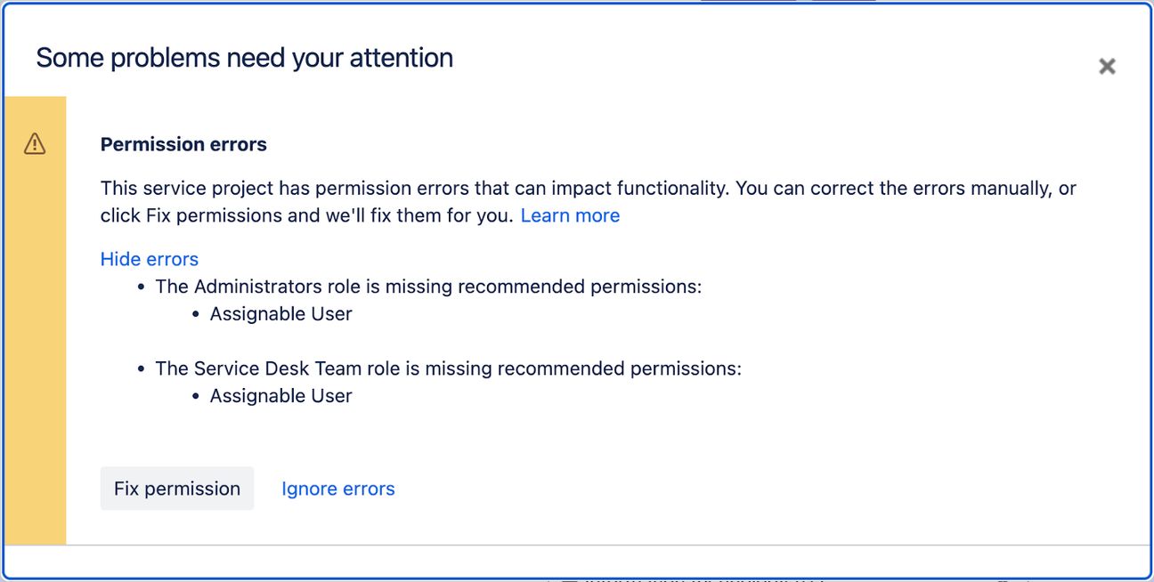Click the bullet before the Administrators role line
The image size is (1154, 582).
(141, 287)
